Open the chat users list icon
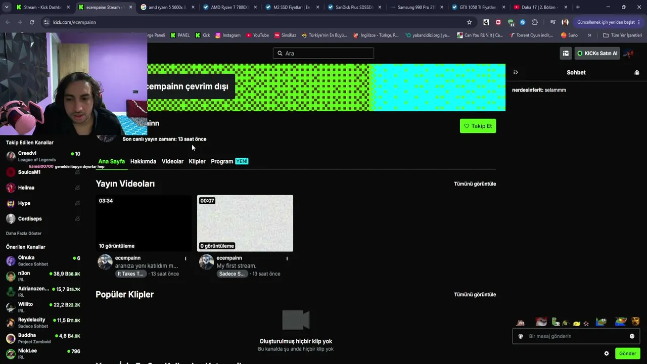The width and height of the screenshot is (647, 364). [637, 72]
